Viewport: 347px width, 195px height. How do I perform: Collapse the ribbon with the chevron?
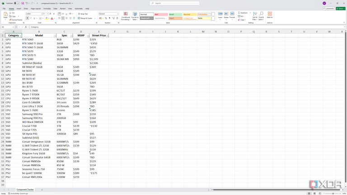pyautogui.click(x=344, y=22)
